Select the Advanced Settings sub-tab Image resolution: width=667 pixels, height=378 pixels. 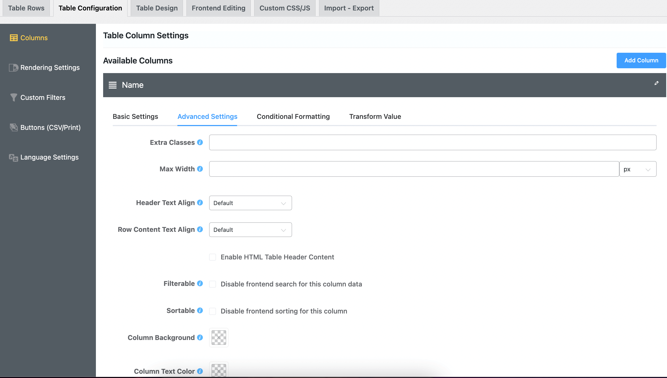click(x=207, y=116)
